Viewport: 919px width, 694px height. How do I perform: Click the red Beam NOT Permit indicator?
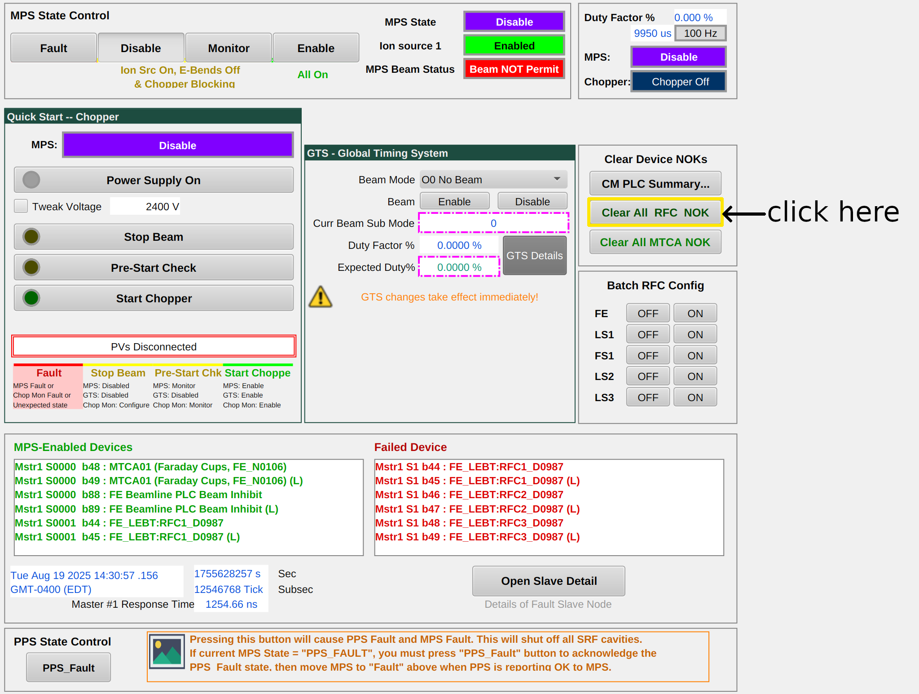point(514,69)
